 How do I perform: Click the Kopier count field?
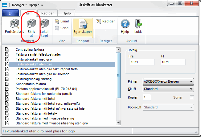click(x=147, y=97)
